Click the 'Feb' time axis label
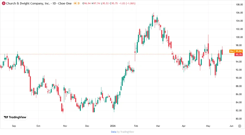Screen dimensions: 245x135 [136, 126]
